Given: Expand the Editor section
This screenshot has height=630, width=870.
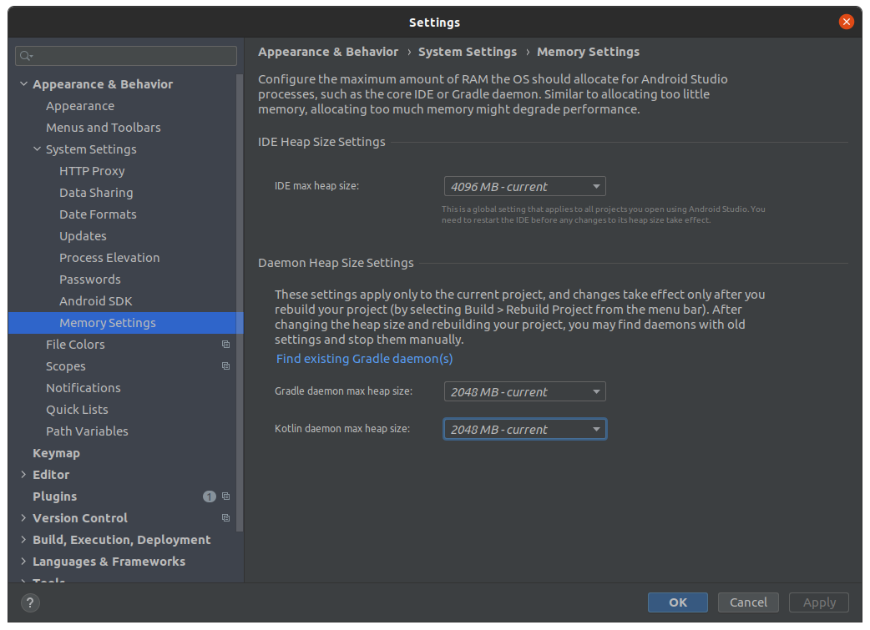Looking at the screenshot, I should coord(23,475).
